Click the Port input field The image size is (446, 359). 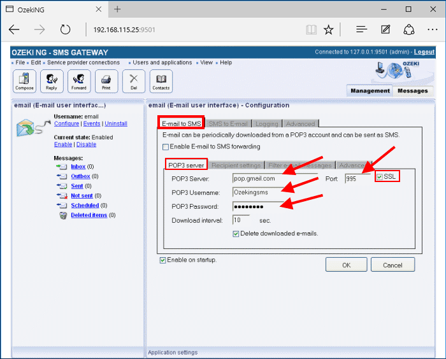[357, 178]
